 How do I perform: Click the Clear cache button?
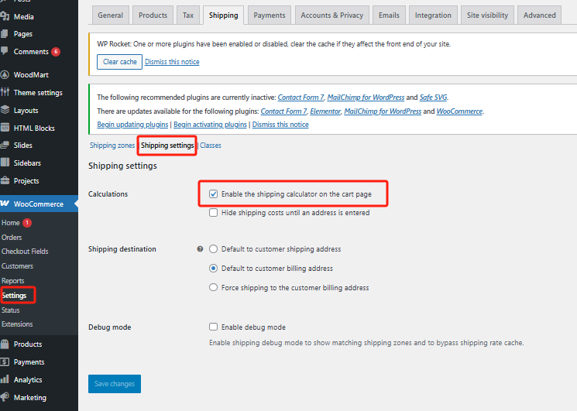[x=119, y=62]
